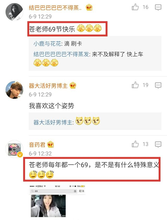This screenshot has height=220, width=167.
Task: Click crown badge beside 器大活好男博主
Action: (x=73, y=85)
